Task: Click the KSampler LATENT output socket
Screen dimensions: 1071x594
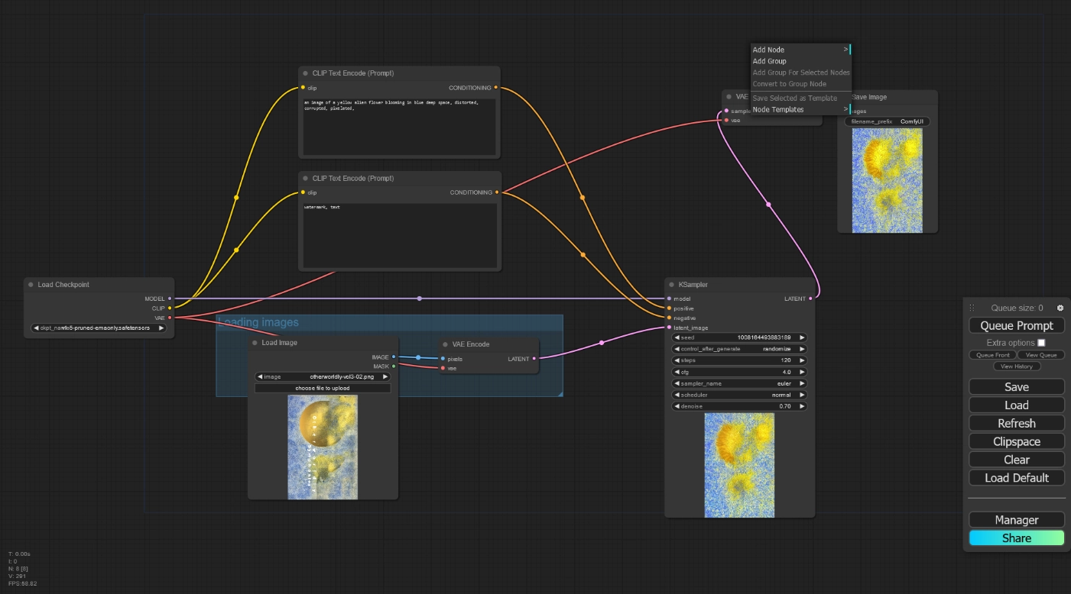Action: [x=810, y=299]
